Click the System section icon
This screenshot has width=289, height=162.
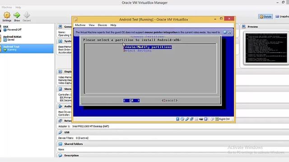click(x=60, y=41)
